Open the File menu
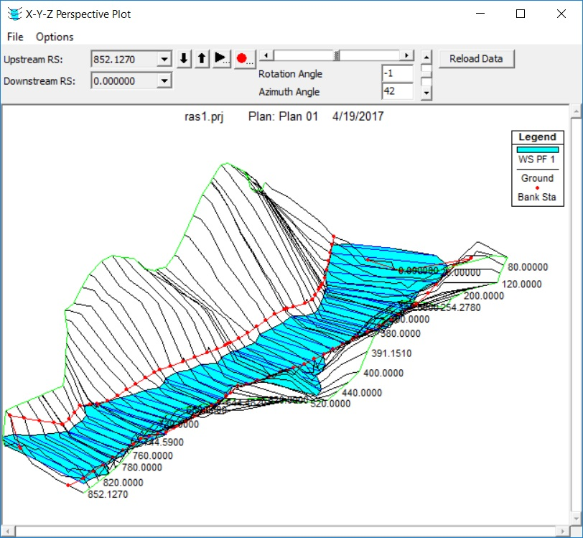583x538 pixels. pyautogui.click(x=15, y=37)
